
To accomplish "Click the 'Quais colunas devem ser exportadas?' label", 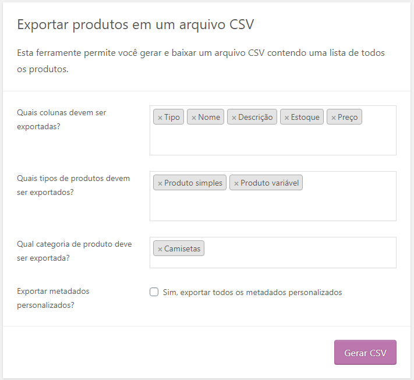I will pyautogui.click(x=62, y=118).
